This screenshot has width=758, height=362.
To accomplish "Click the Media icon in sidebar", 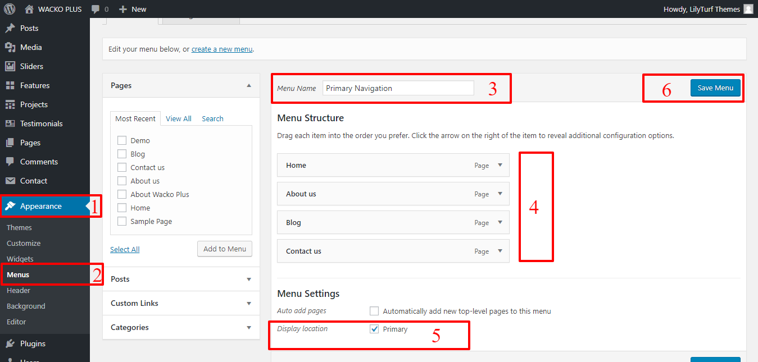I will [10, 47].
